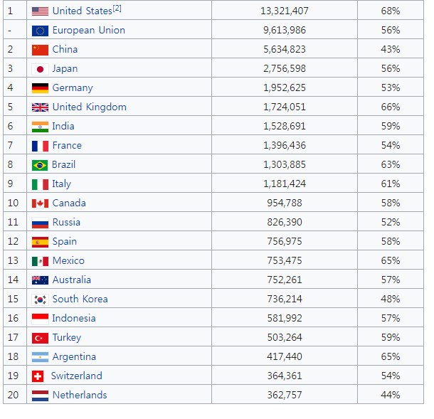Click the Switzerland flag icon
The image size is (434, 419).
38,376
